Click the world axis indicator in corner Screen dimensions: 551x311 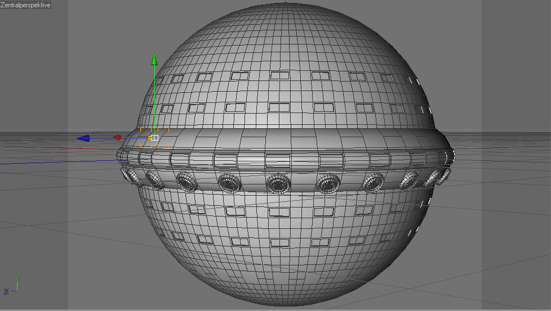[11, 285]
